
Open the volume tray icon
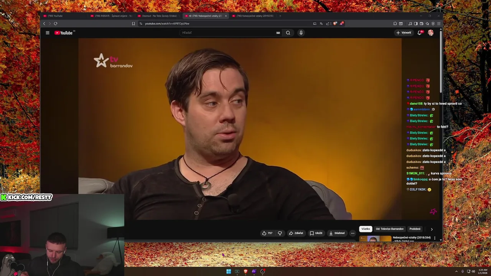coord(473,271)
